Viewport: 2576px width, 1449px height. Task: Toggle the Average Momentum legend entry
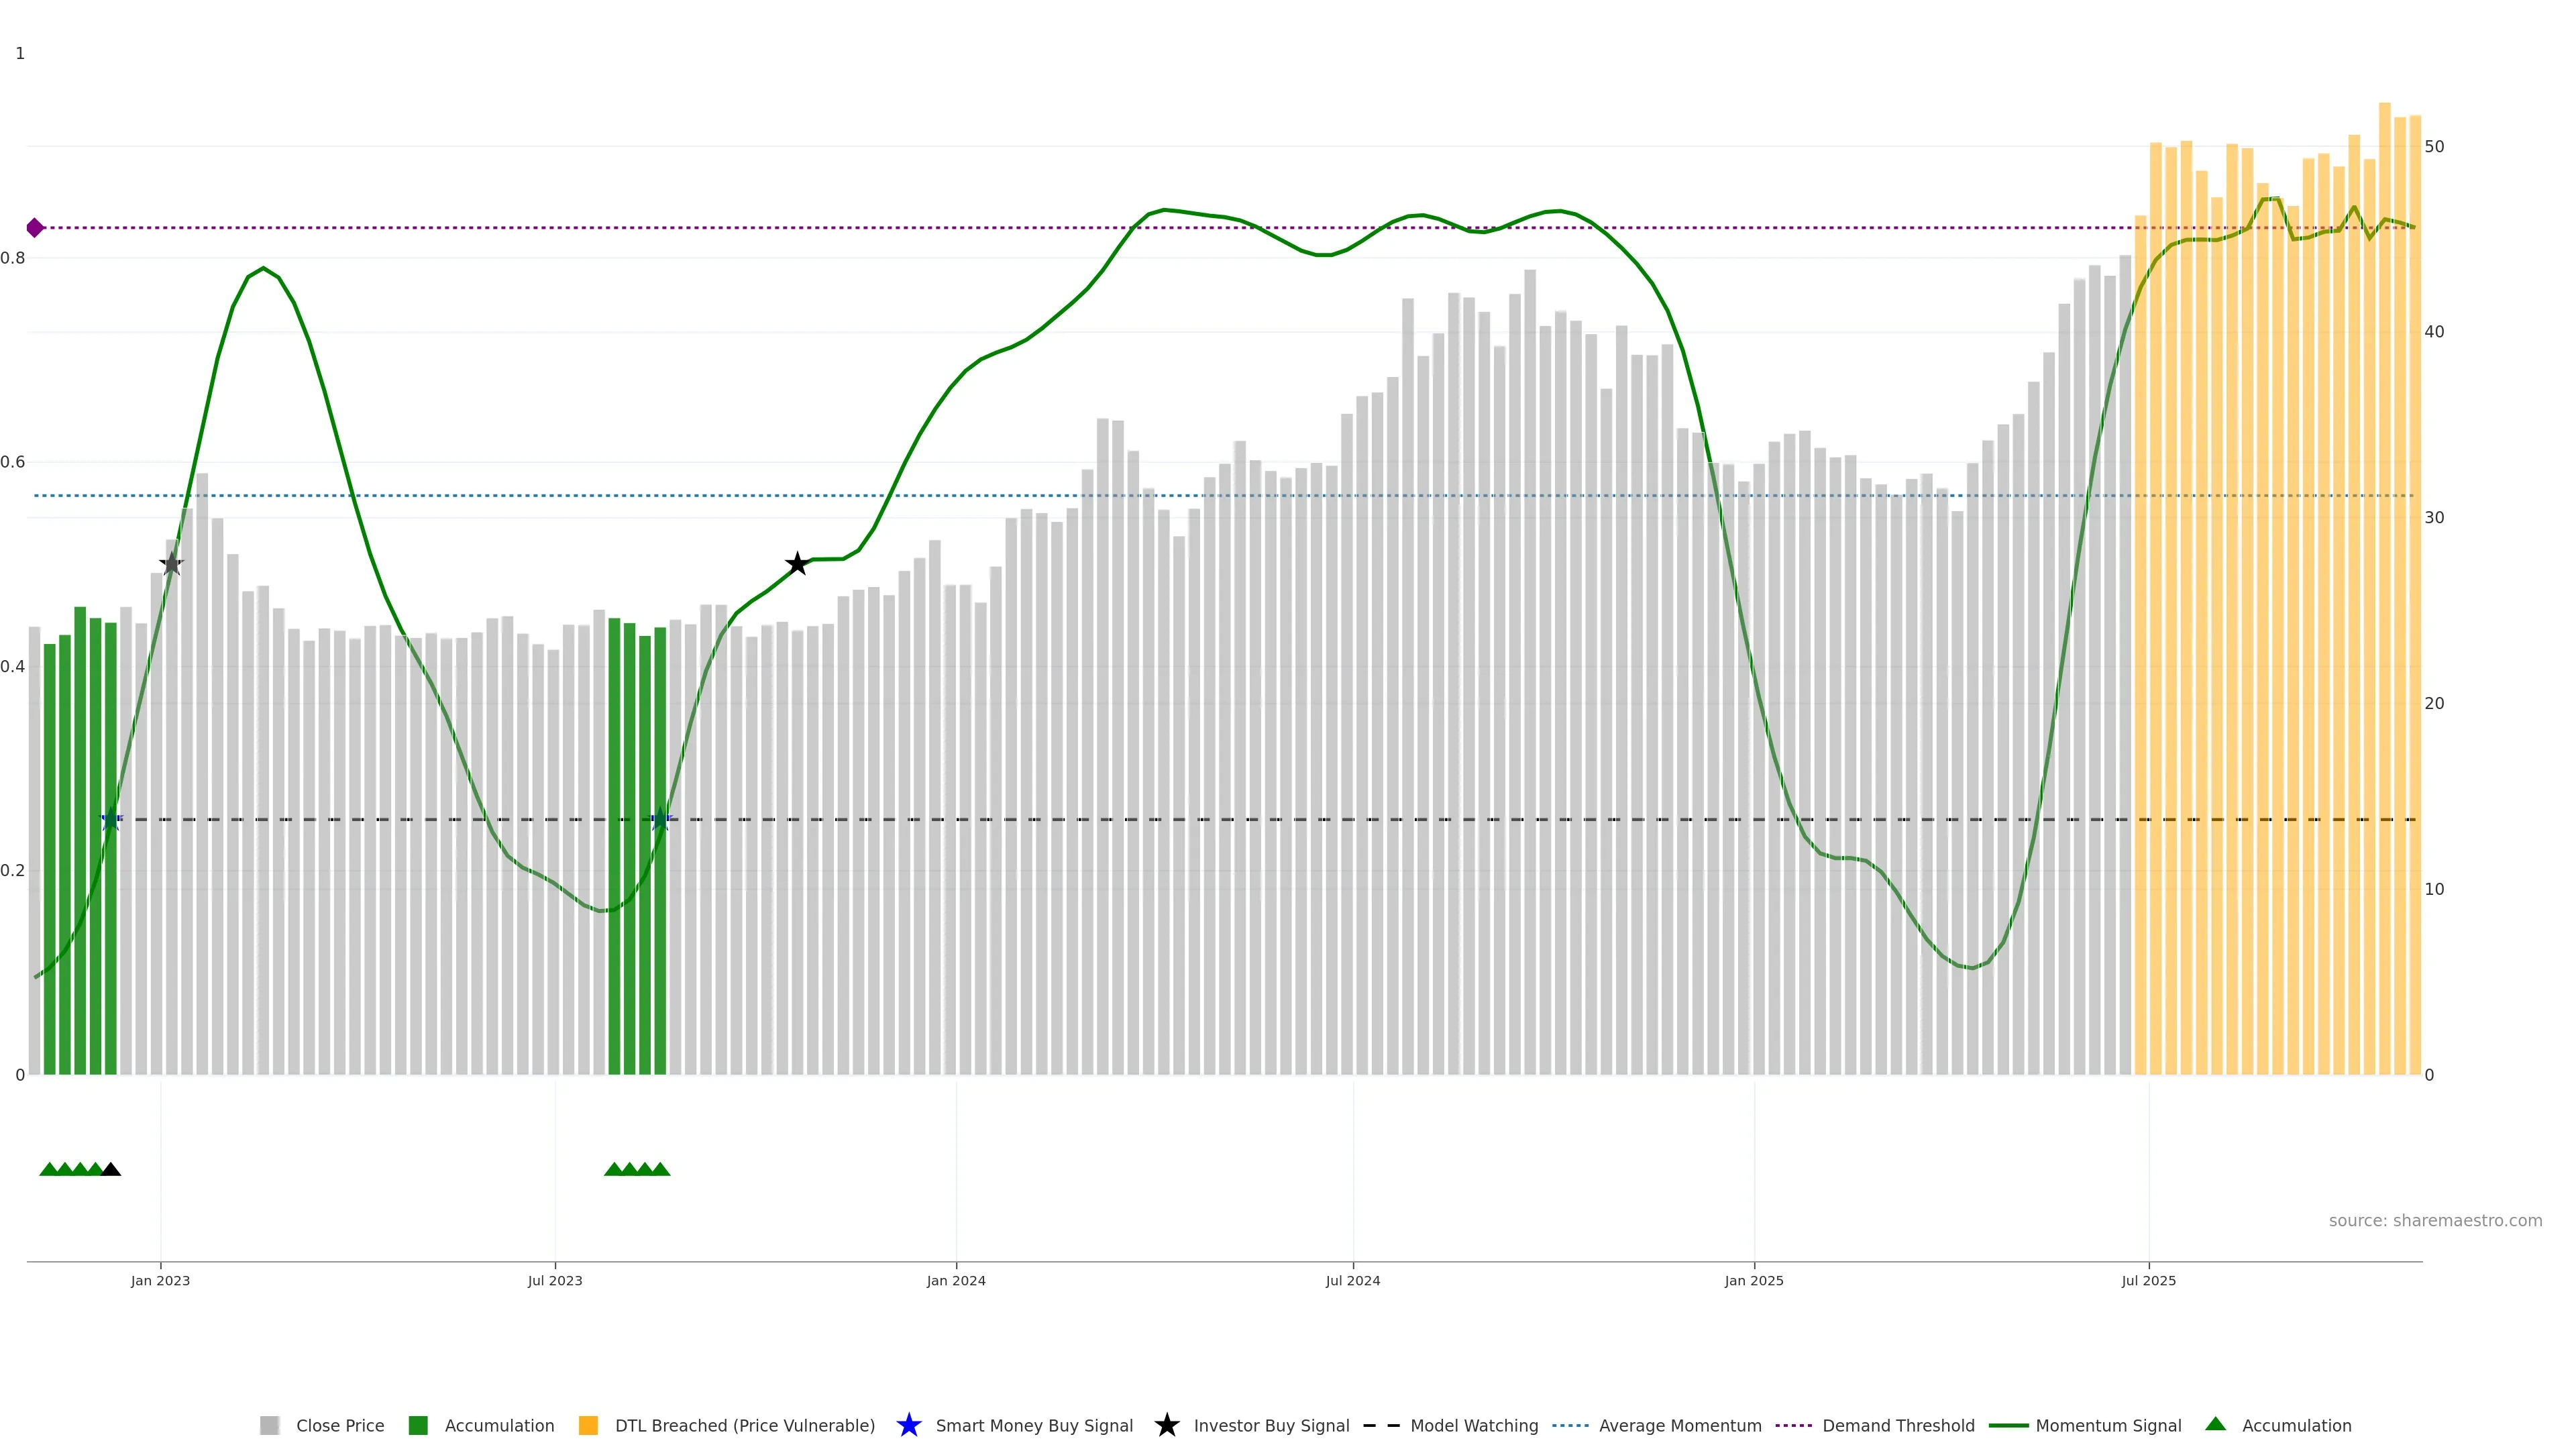[x=1680, y=1425]
